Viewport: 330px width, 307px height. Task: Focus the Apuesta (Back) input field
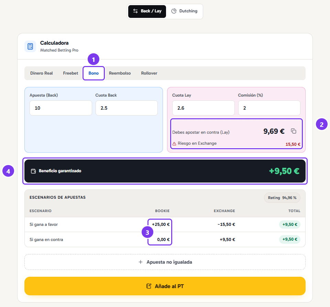(x=61, y=108)
